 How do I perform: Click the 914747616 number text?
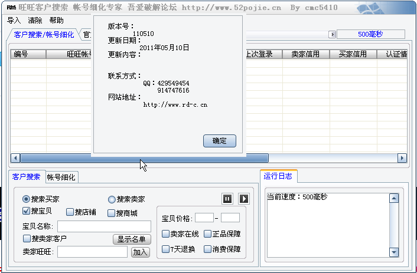[x=173, y=90]
